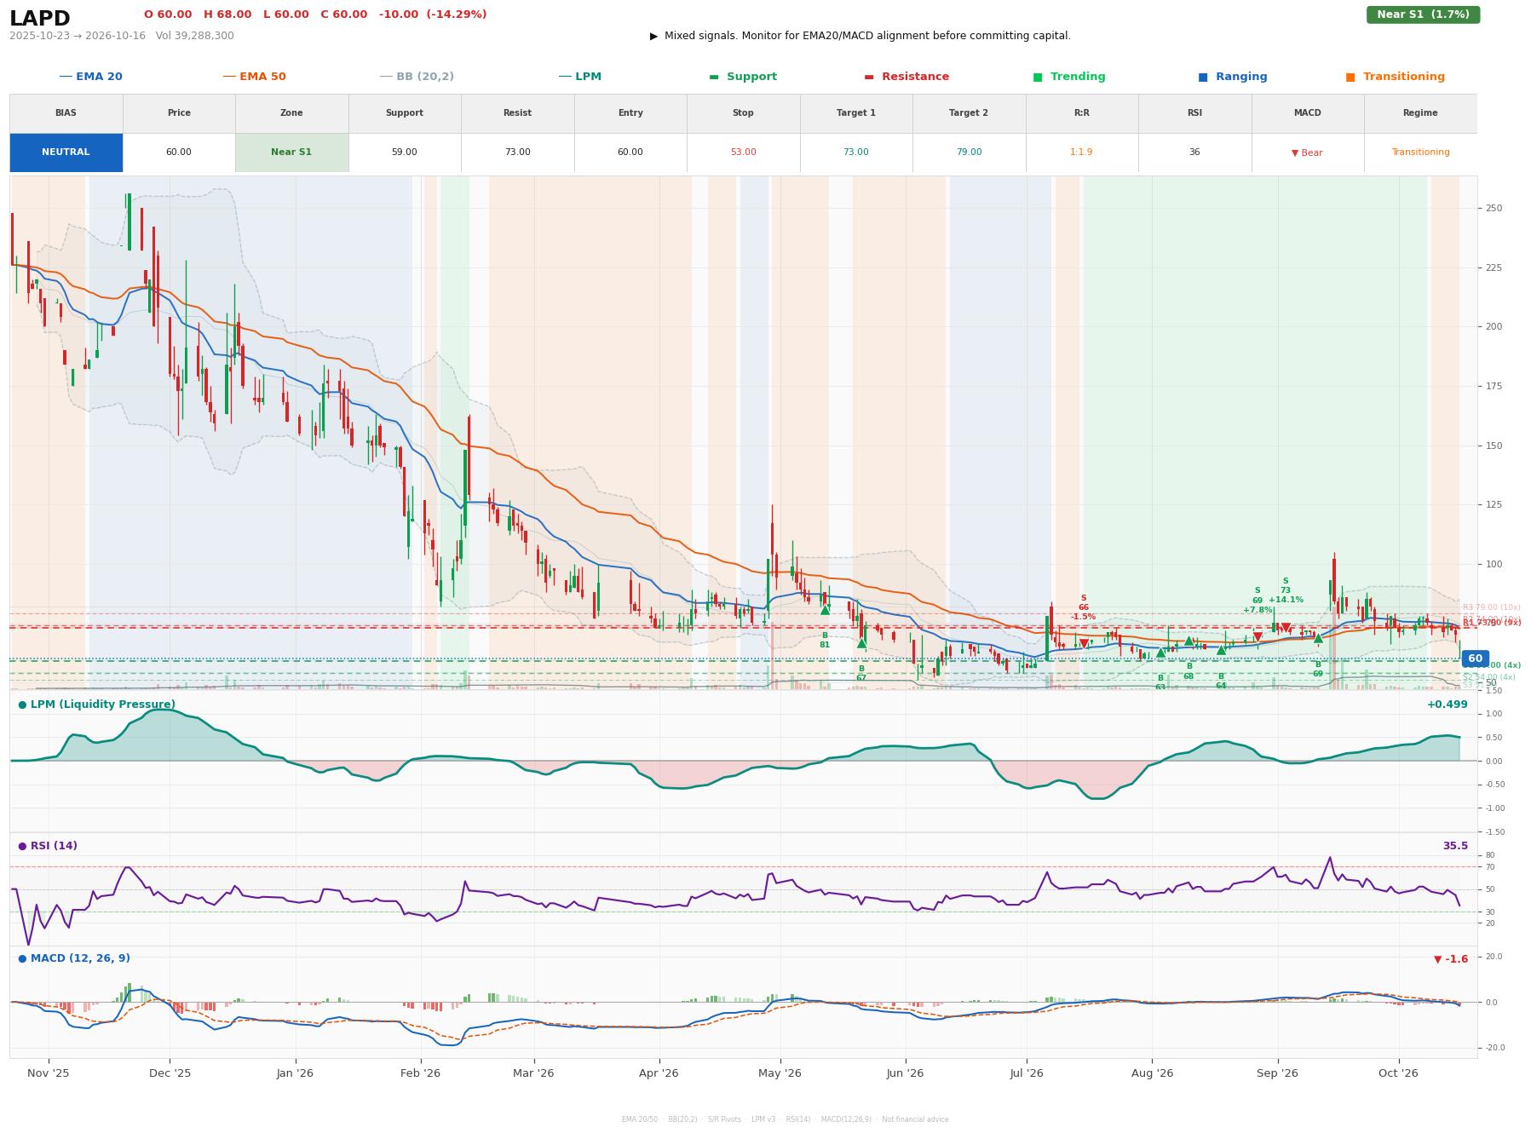
Task: Click the blue Ranging legend square
Action: coord(1203,78)
